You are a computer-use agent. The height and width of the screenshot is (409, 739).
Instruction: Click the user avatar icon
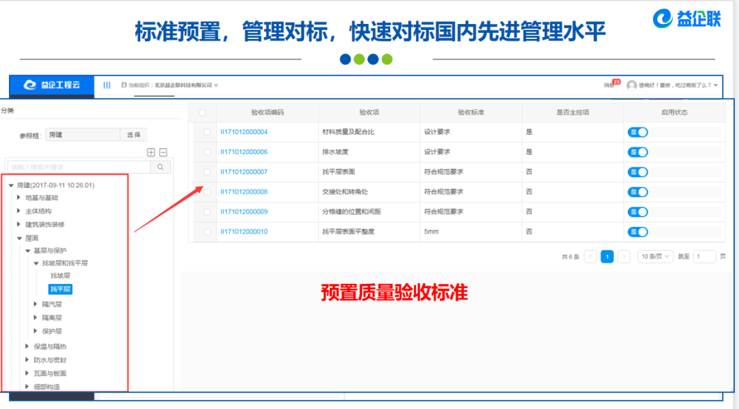point(632,85)
